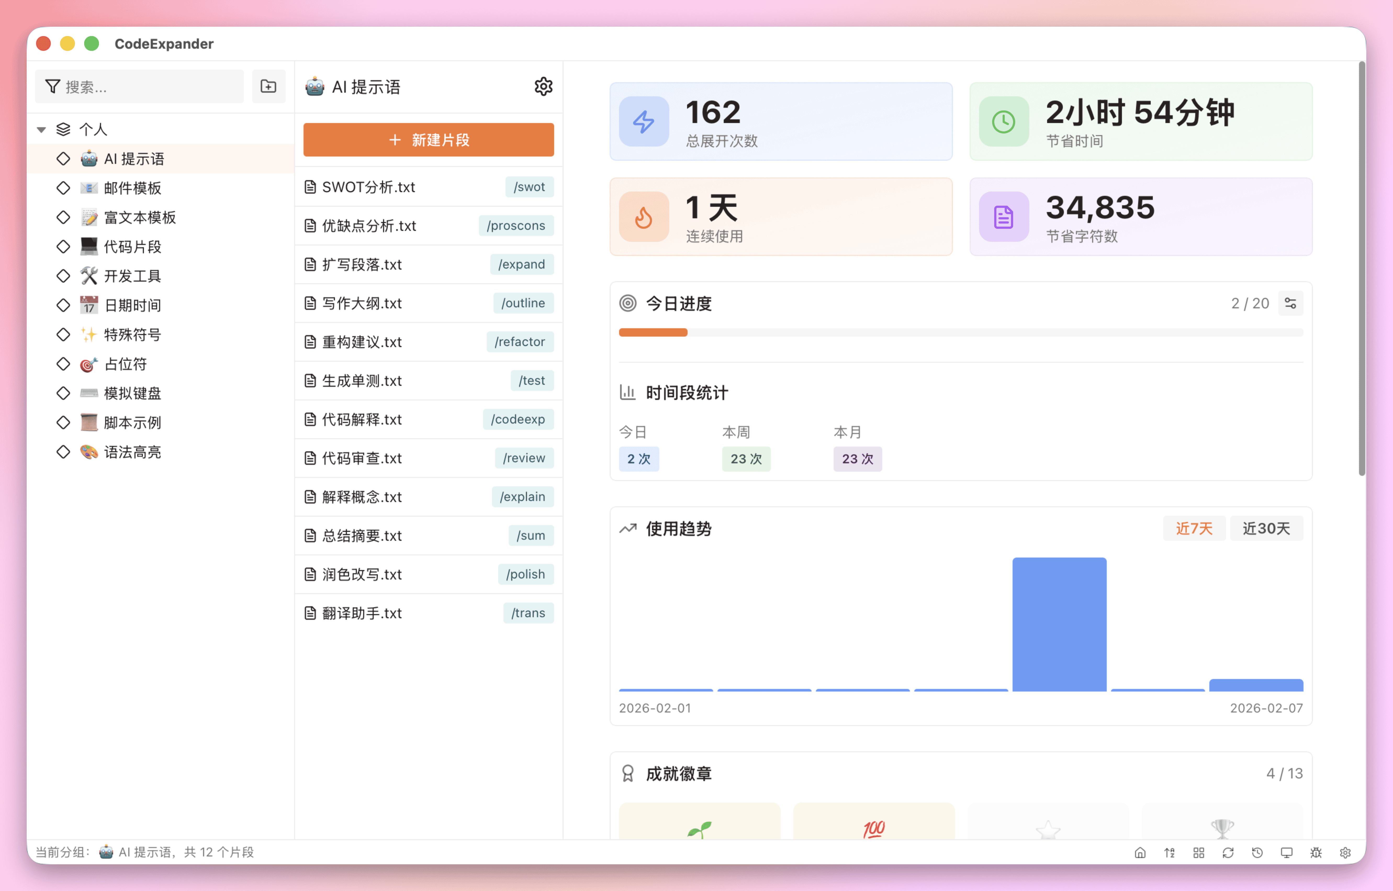The width and height of the screenshot is (1393, 891).
Task: Select the 翻译助手.txt snippet
Action: [x=362, y=613]
